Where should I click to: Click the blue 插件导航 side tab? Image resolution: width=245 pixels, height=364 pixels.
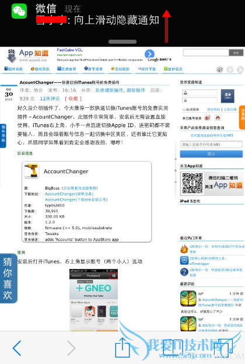[x=3, y=136]
